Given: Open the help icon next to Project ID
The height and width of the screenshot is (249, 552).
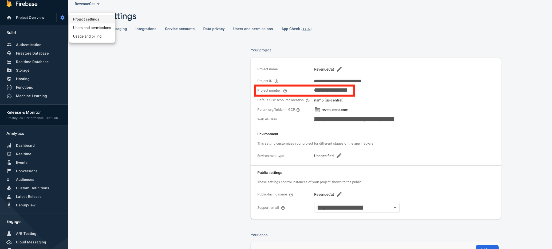Looking at the screenshot, I should tap(277, 81).
